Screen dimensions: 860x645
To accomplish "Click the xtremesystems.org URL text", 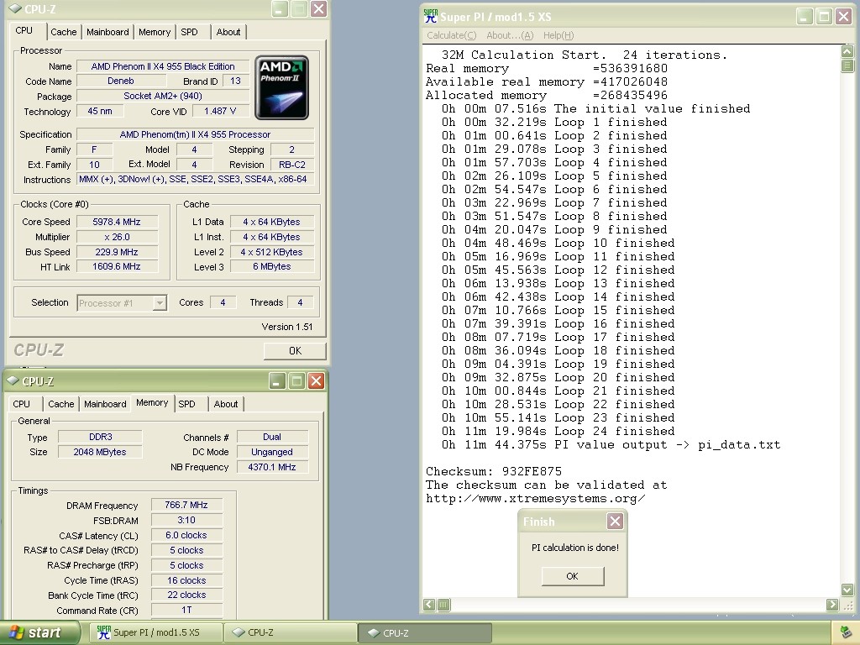I will 535,498.
